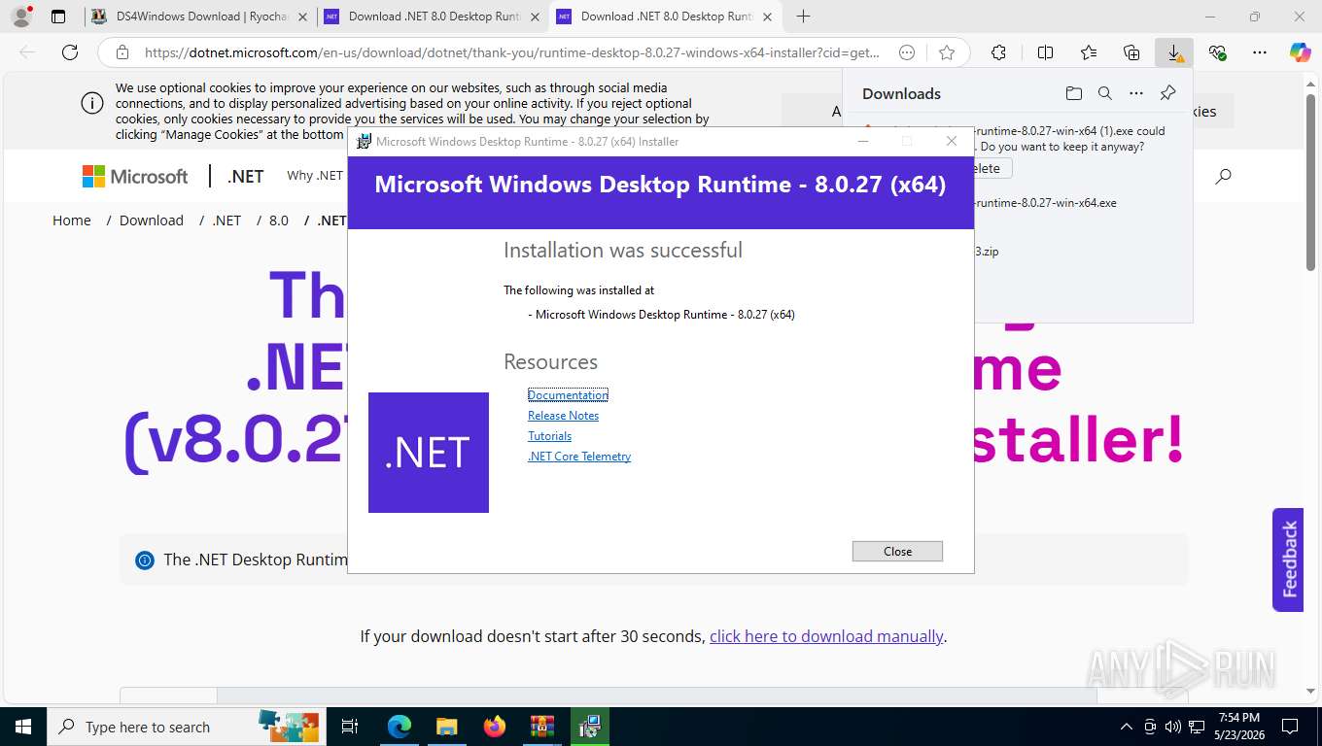Click the search magnifier on Microsoft page

pos(1224,176)
